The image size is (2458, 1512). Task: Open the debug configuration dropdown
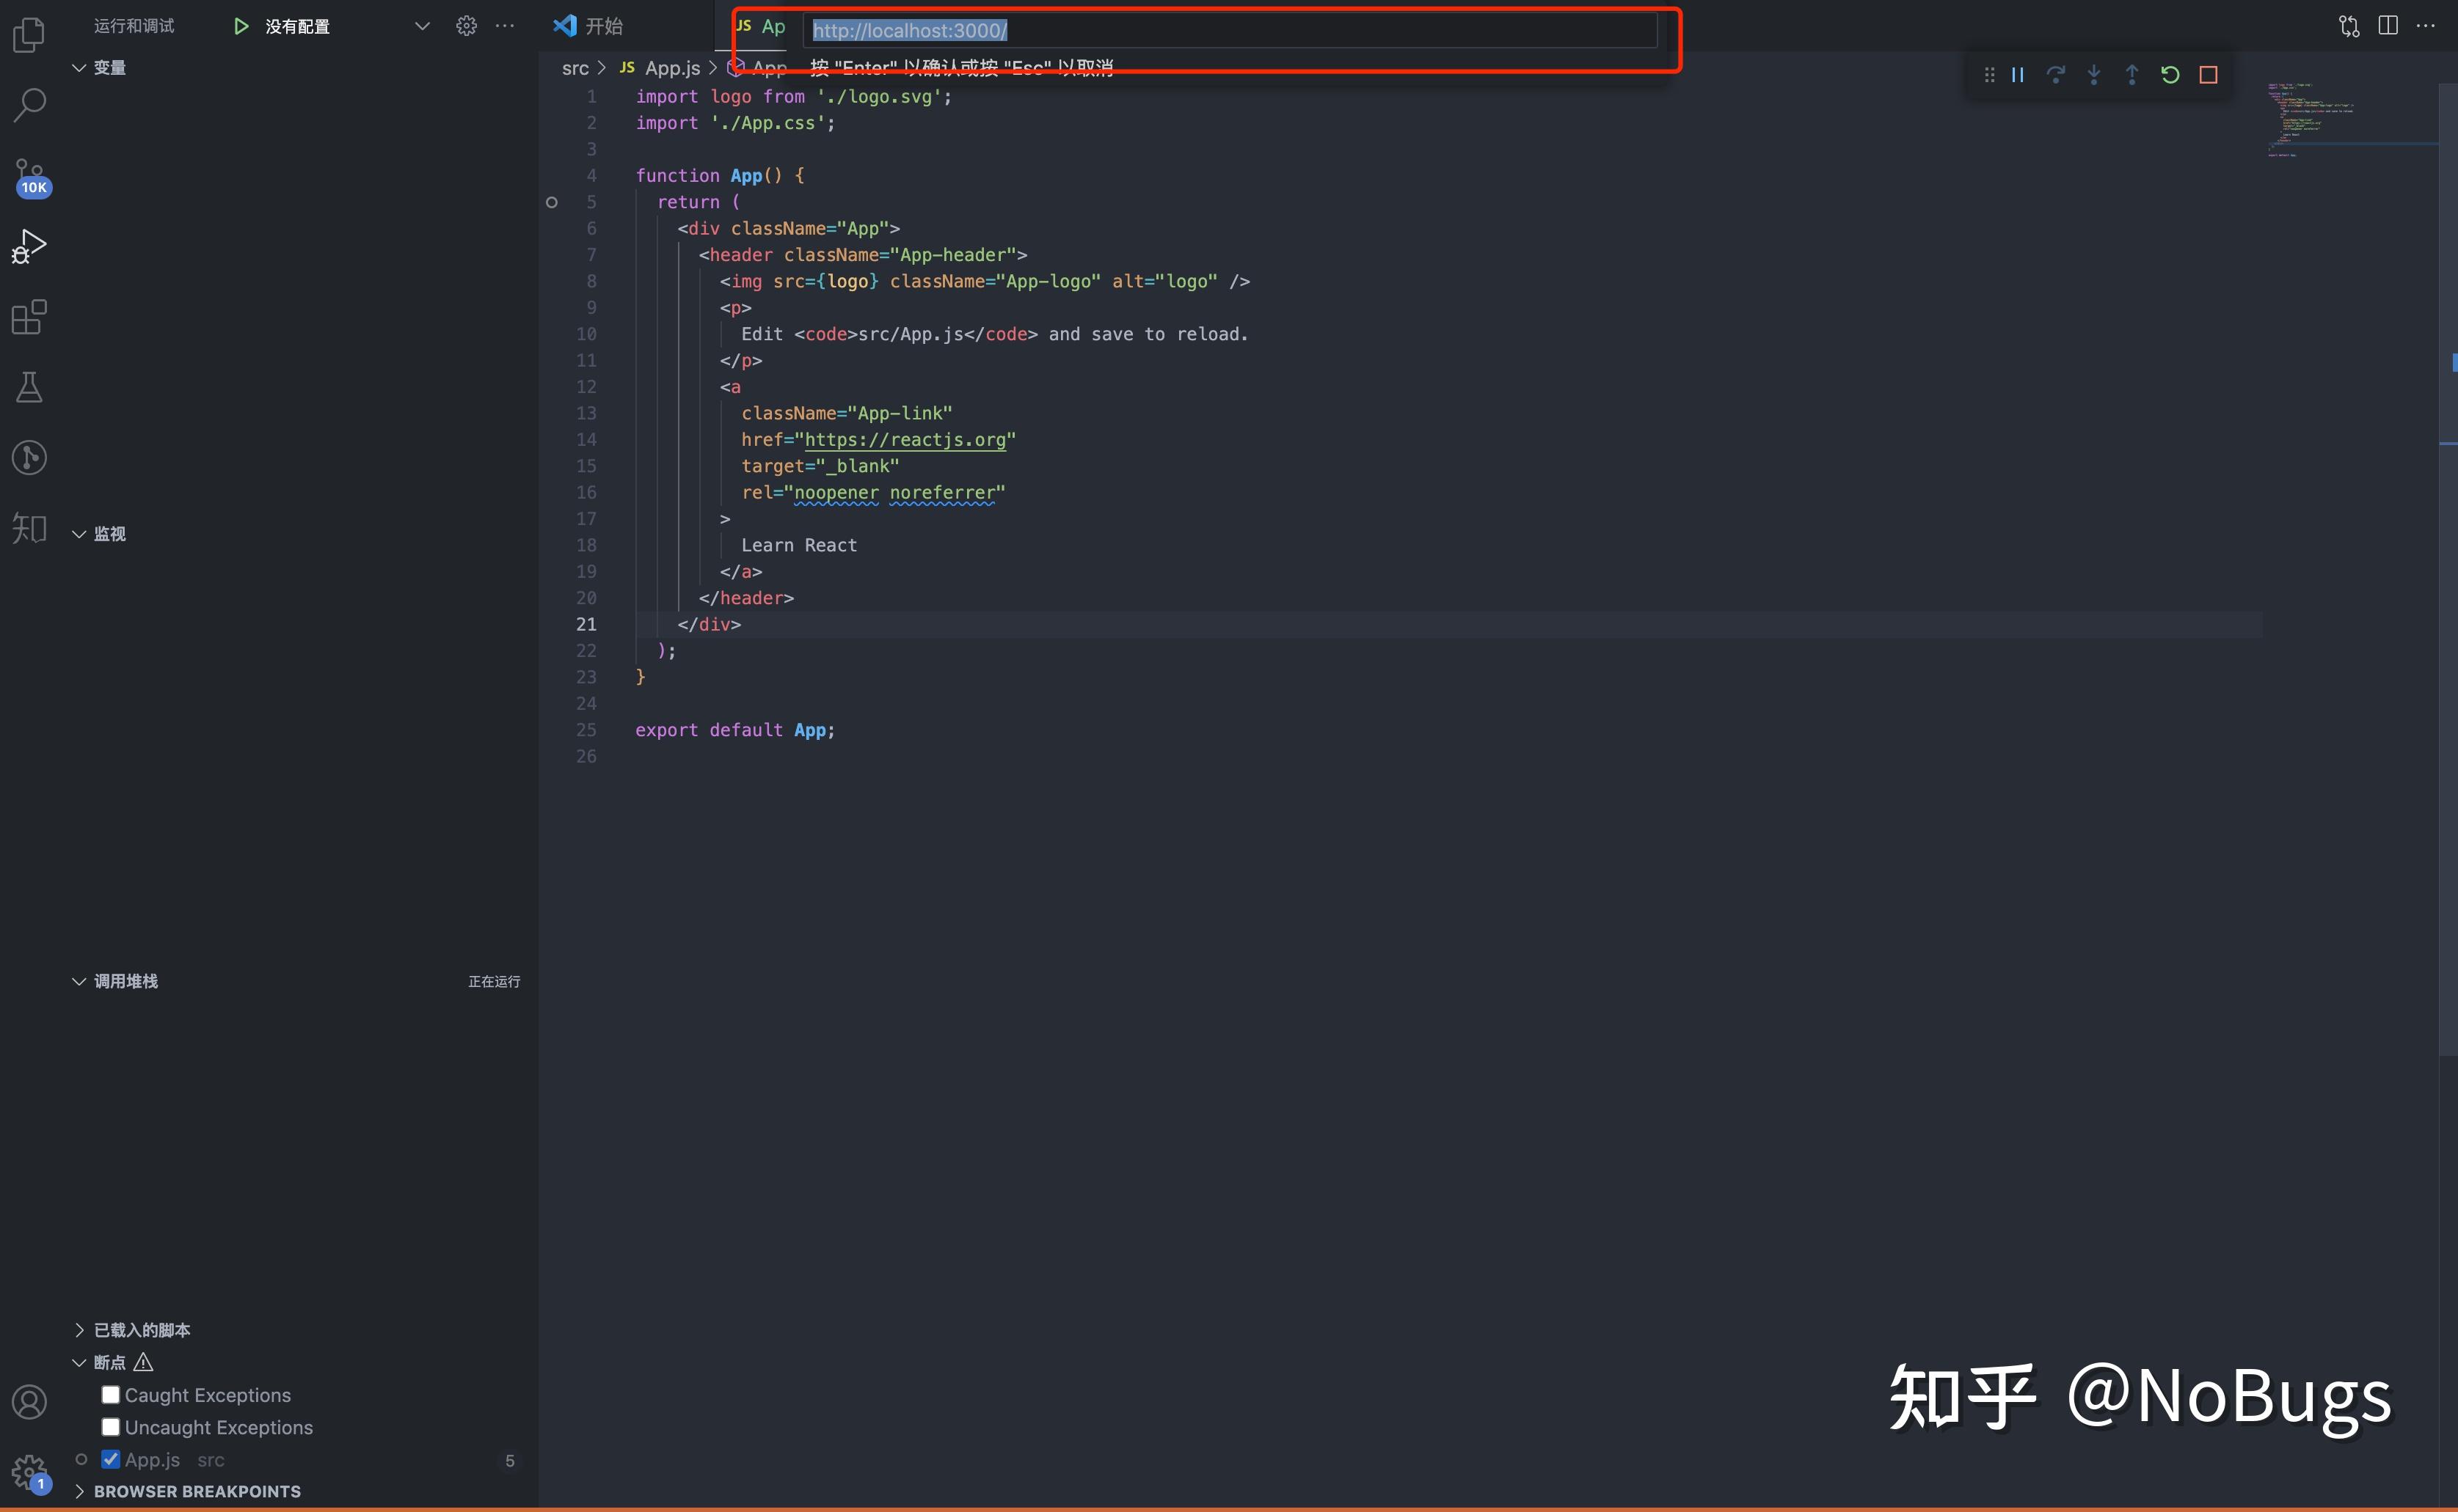point(421,25)
